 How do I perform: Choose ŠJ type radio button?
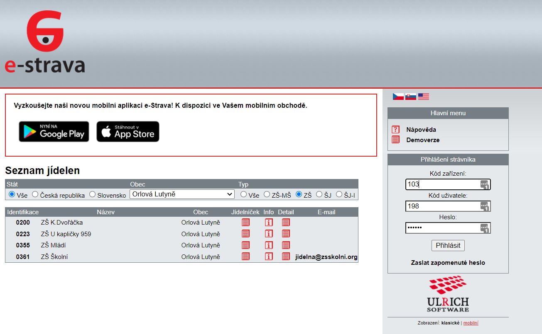[319, 194]
